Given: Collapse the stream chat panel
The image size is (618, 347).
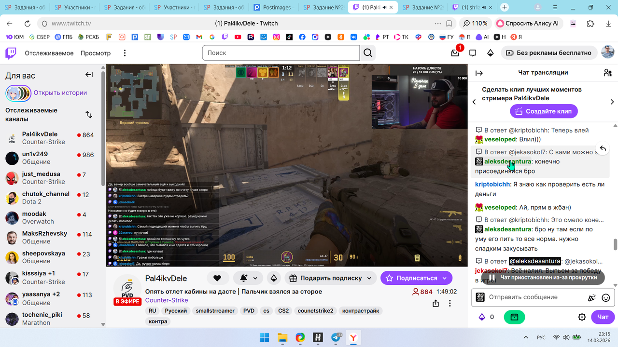Looking at the screenshot, I should click(x=479, y=73).
